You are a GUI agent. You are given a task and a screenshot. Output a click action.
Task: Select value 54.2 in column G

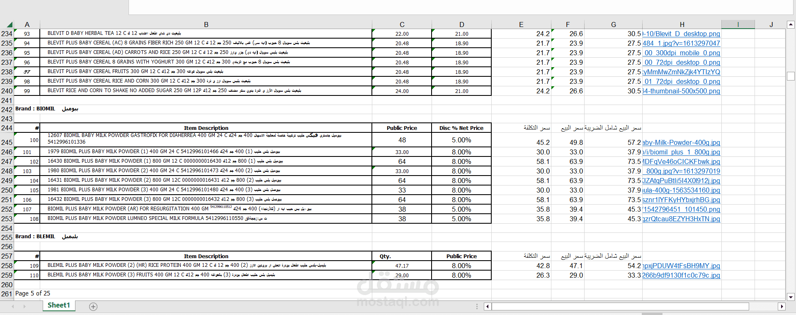click(x=613, y=266)
